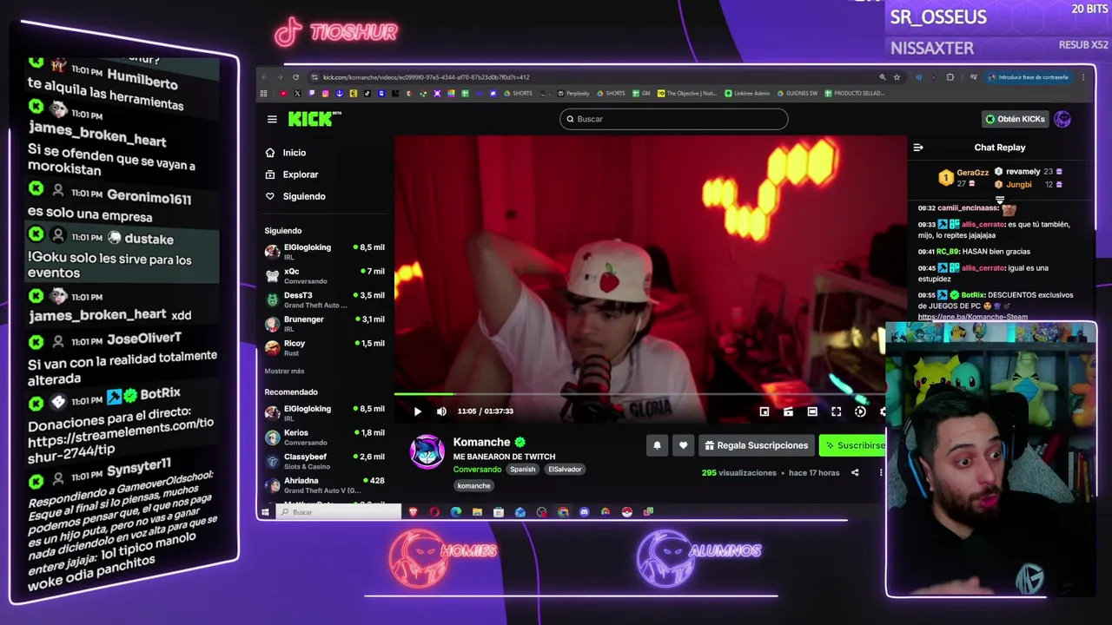Open the streamelements tip link in chat overlay
The image size is (1112, 625).
[120, 437]
